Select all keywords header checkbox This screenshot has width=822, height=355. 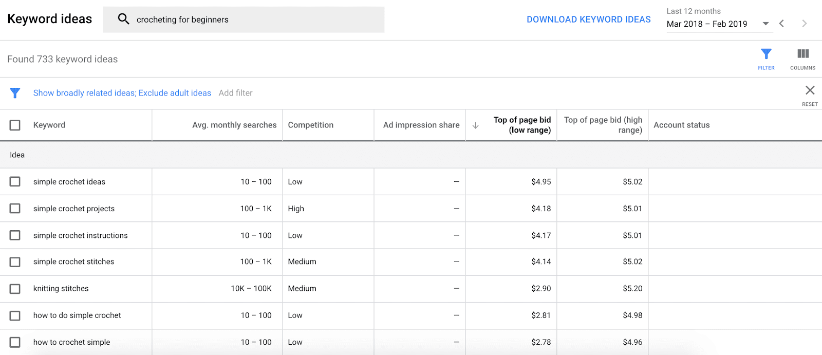pyautogui.click(x=15, y=125)
